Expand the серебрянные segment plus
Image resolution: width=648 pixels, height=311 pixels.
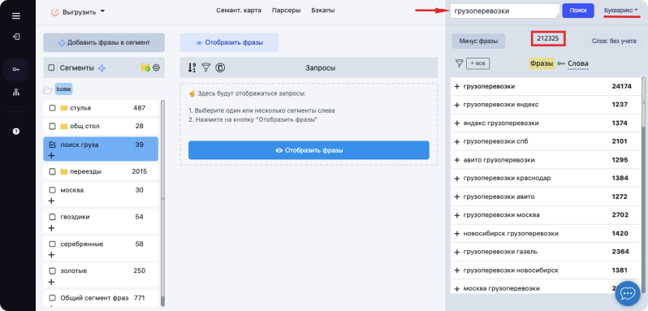[51, 255]
